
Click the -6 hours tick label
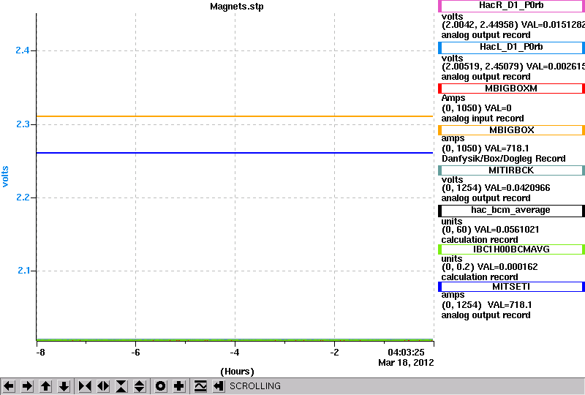[x=135, y=353]
